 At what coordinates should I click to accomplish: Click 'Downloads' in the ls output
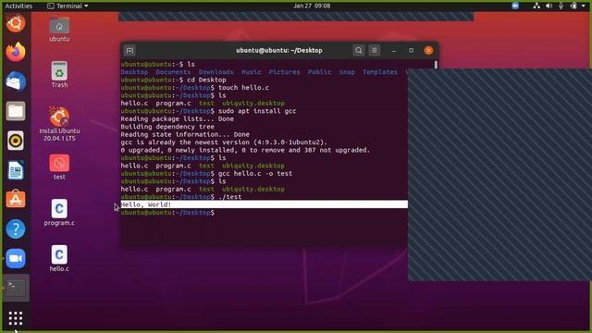tap(216, 72)
